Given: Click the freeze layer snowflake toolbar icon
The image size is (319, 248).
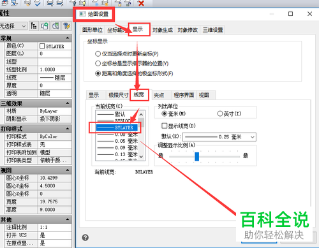Looking at the screenshot, I should pos(95,3).
